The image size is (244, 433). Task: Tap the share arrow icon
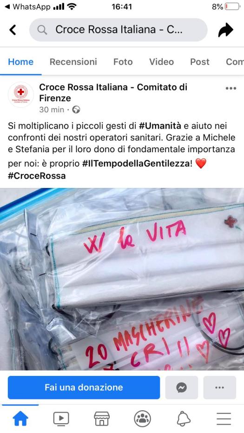[x=225, y=30]
